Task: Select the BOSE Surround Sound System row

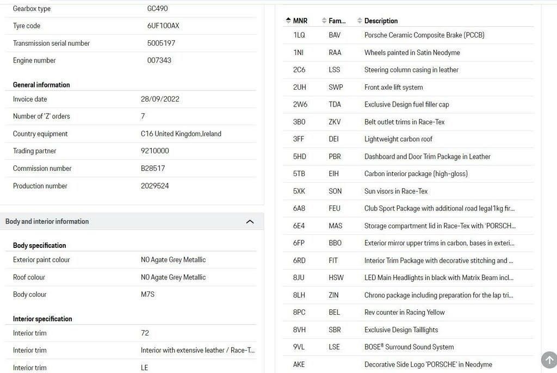Action: (409, 347)
